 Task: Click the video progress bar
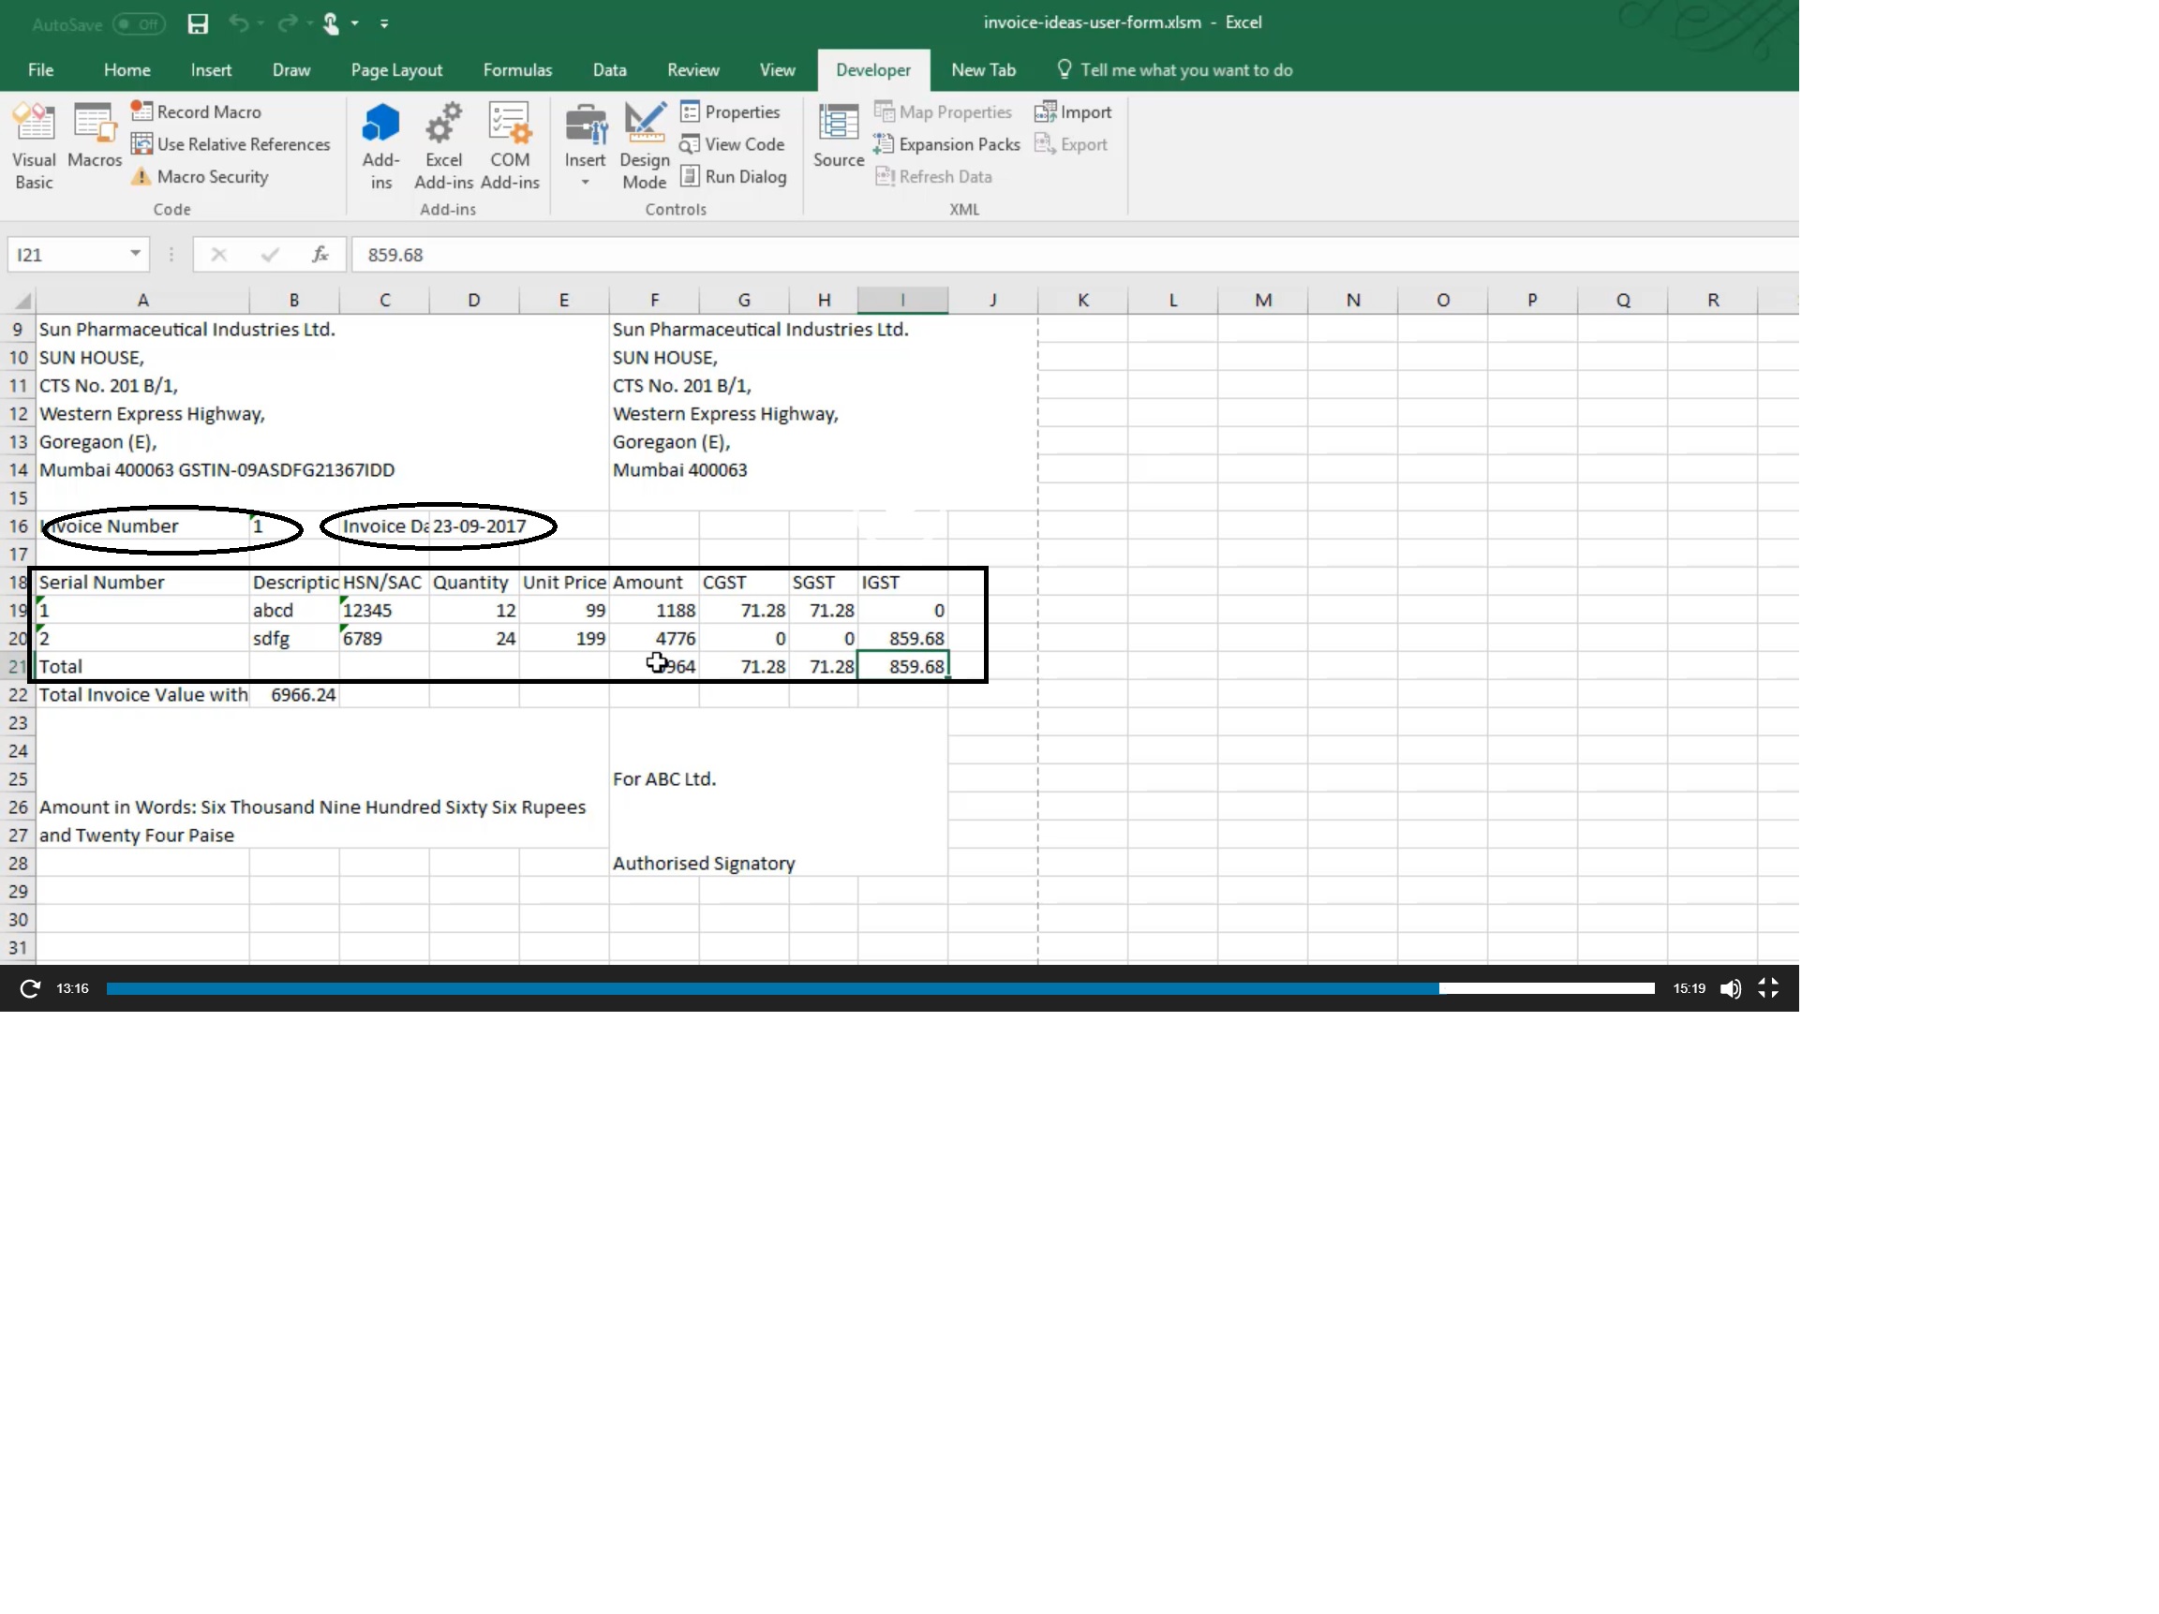[878, 988]
